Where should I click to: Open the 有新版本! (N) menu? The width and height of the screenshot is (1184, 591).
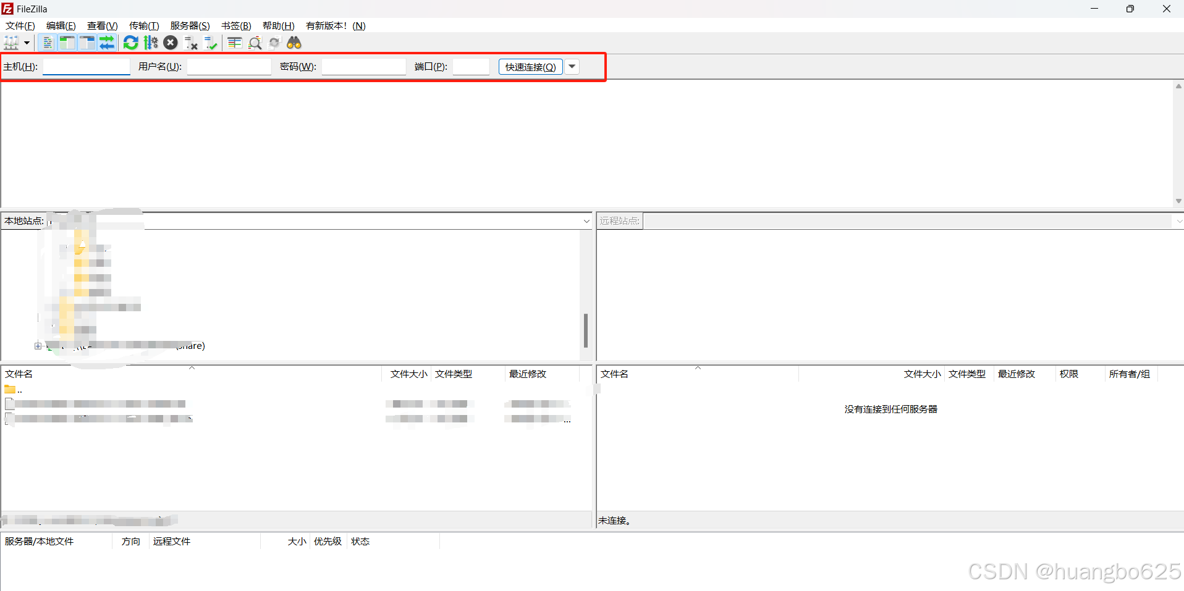[x=336, y=26]
